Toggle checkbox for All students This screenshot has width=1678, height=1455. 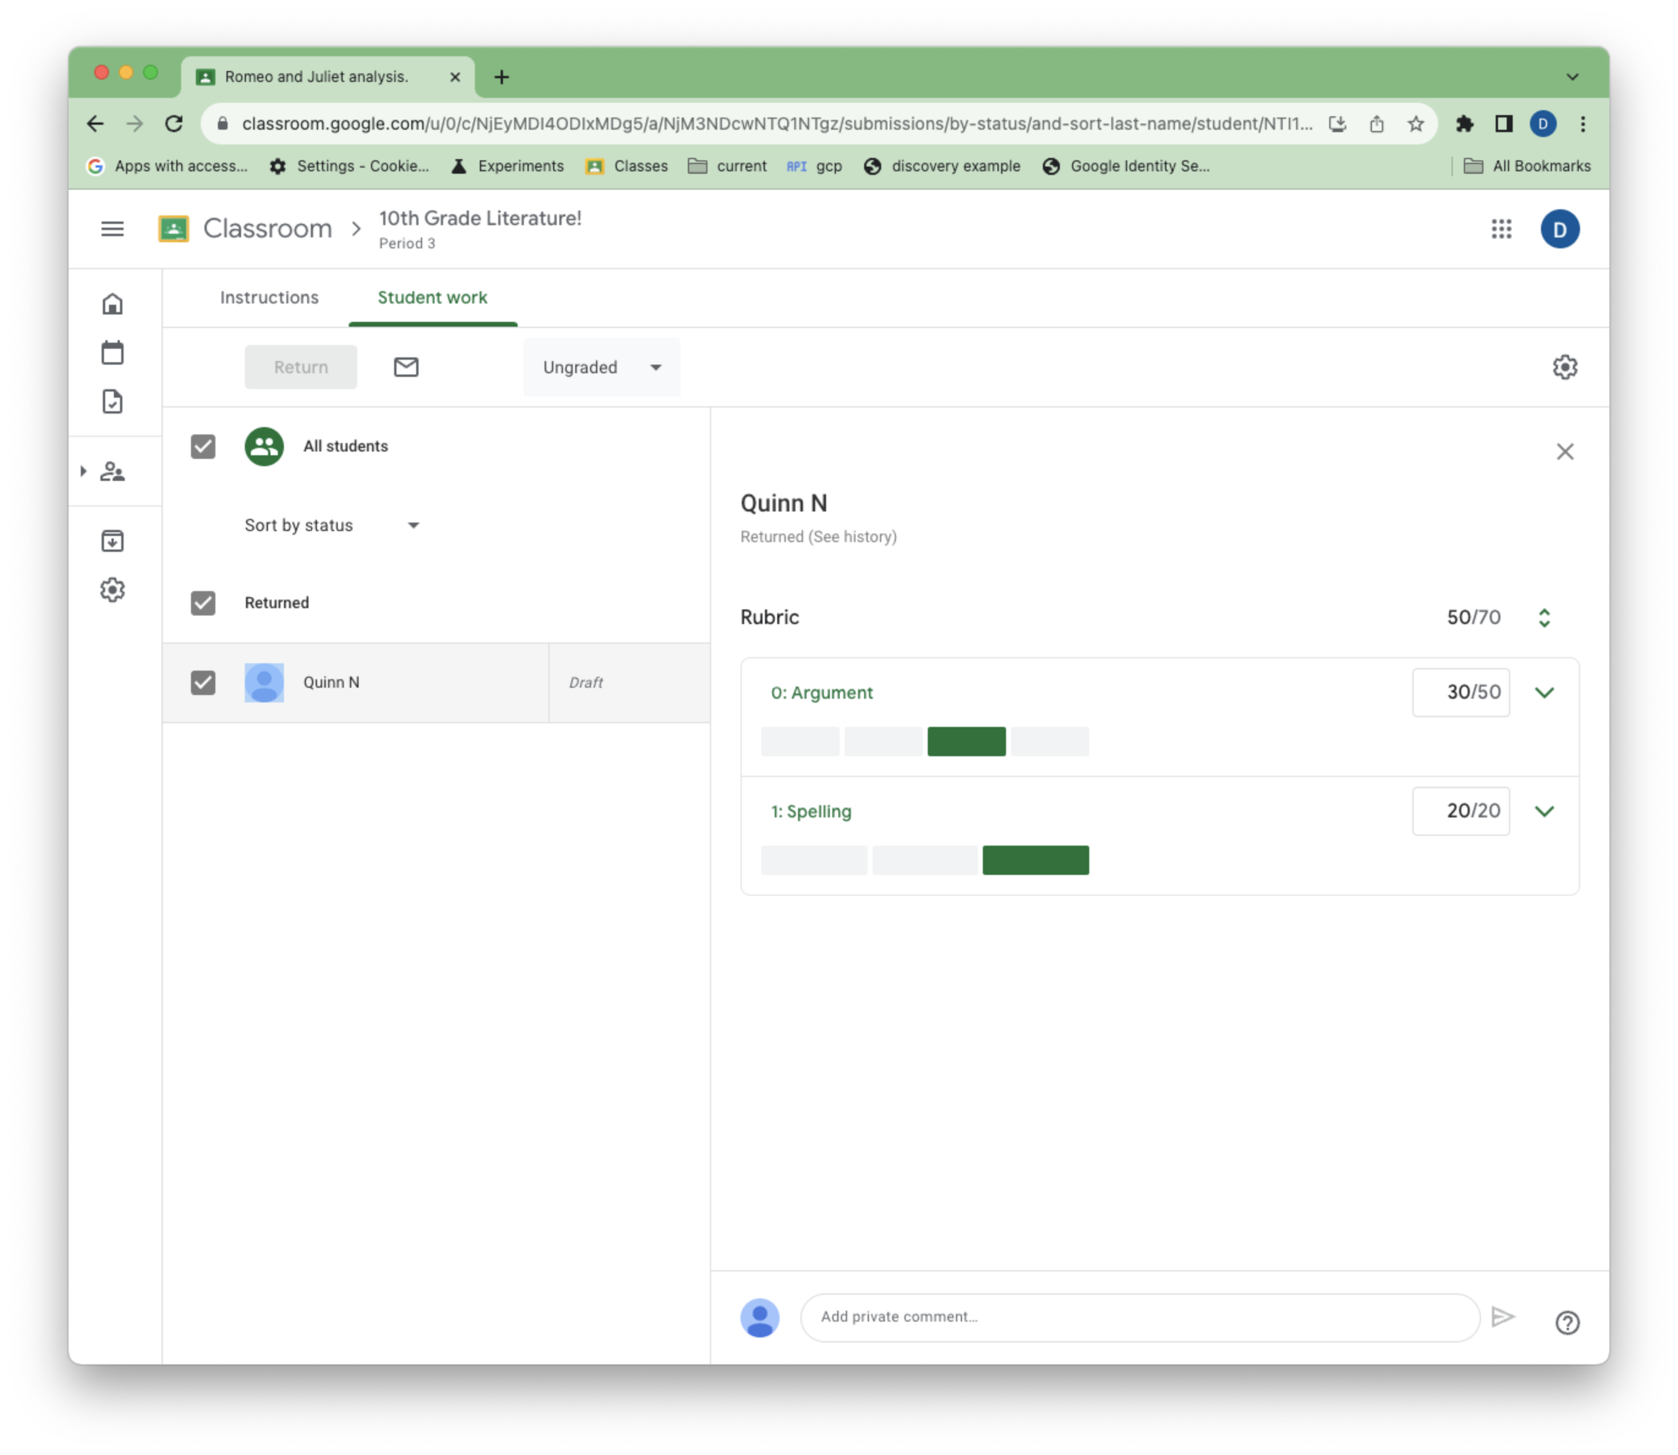click(x=203, y=445)
